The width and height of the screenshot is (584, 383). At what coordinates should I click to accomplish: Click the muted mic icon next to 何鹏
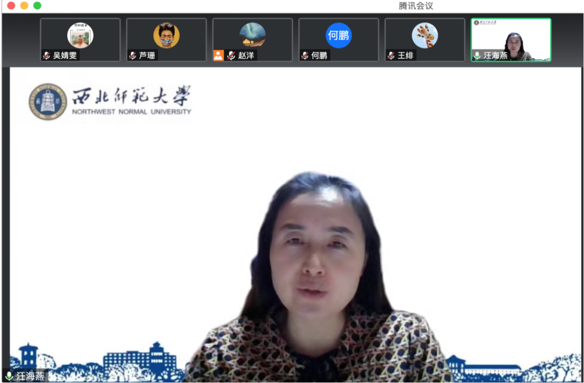tap(304, 55)
